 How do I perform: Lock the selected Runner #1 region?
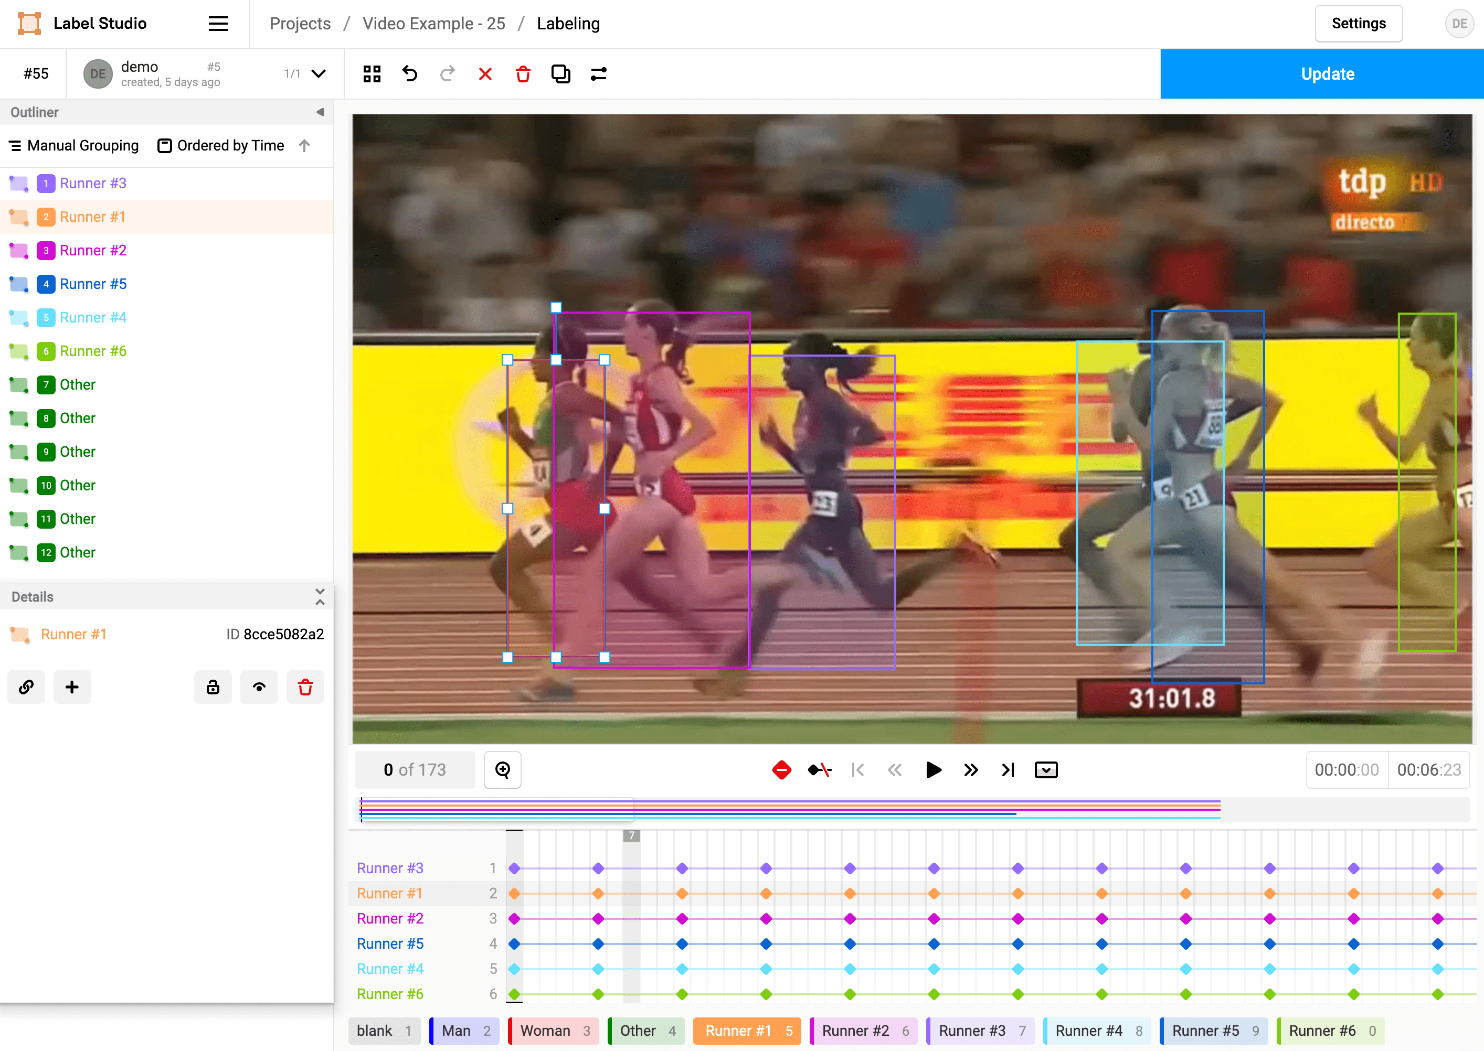(x=213, y=687)
